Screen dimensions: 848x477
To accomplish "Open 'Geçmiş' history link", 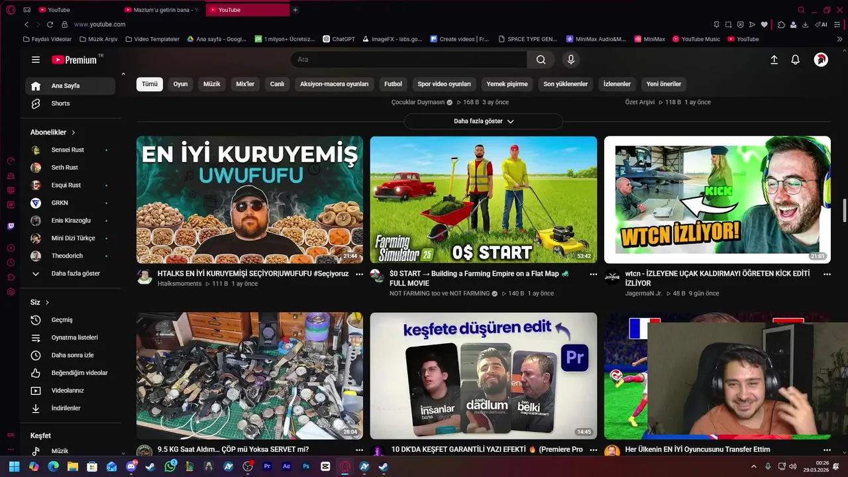I will 70,320.
